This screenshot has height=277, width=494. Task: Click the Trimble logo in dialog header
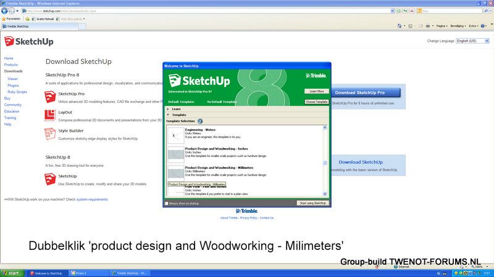(316, 75)
